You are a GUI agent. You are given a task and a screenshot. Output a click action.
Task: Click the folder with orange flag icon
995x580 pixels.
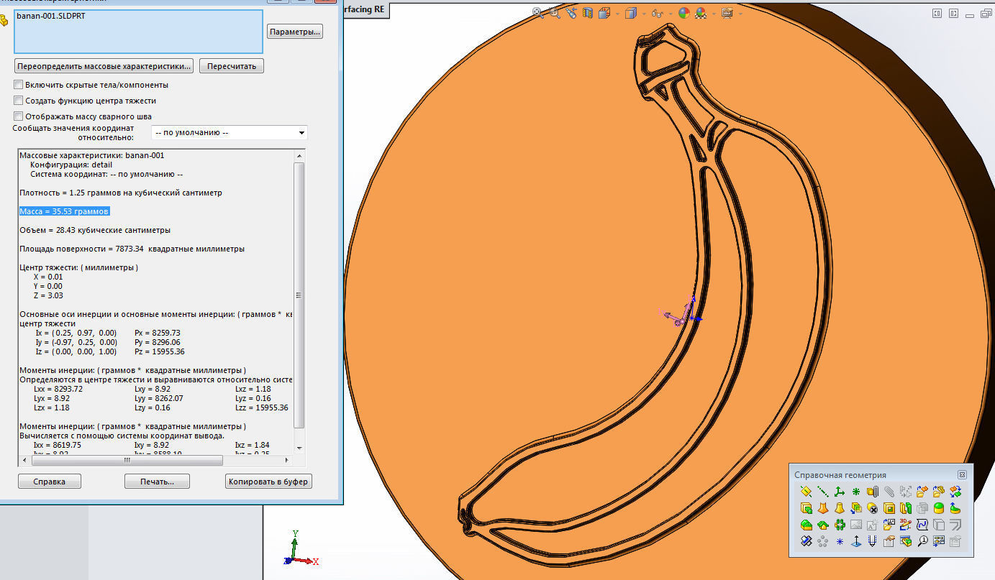click(922, 492)
